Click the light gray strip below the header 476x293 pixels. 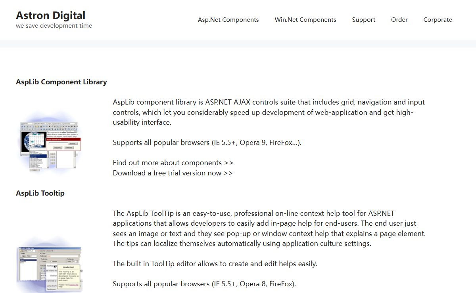[x=238, y=44]
